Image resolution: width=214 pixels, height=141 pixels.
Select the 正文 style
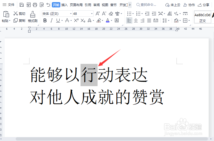coord(203,17)
